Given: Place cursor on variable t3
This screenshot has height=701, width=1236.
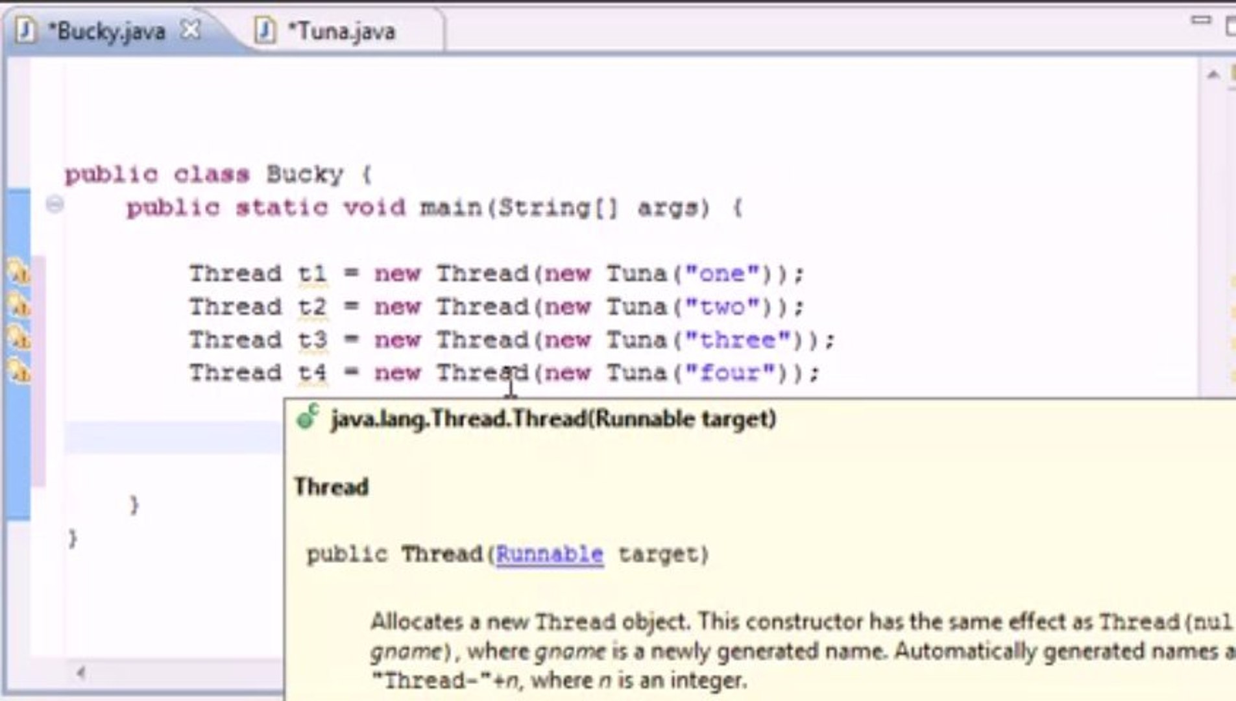Looking at the screenshot, I should point(312,339).
